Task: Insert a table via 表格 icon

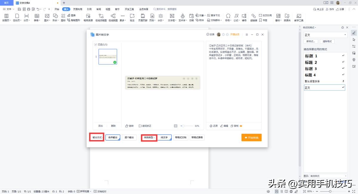Action: [37, 18]
